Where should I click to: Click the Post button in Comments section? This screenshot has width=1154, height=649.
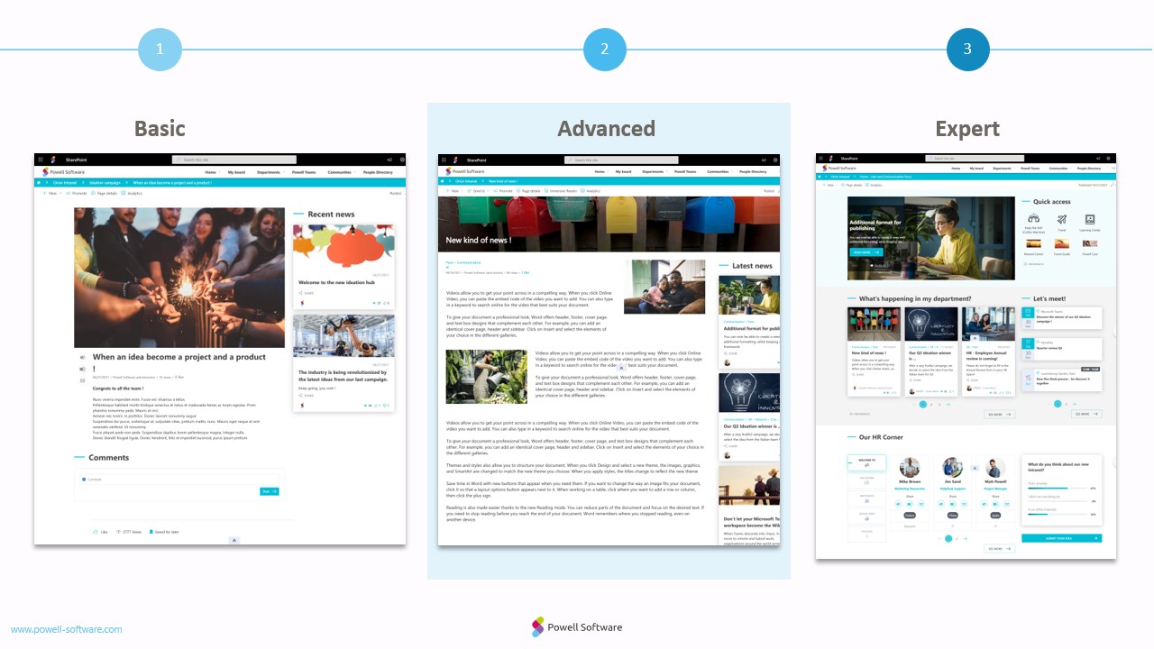click(x=269, y=491)
